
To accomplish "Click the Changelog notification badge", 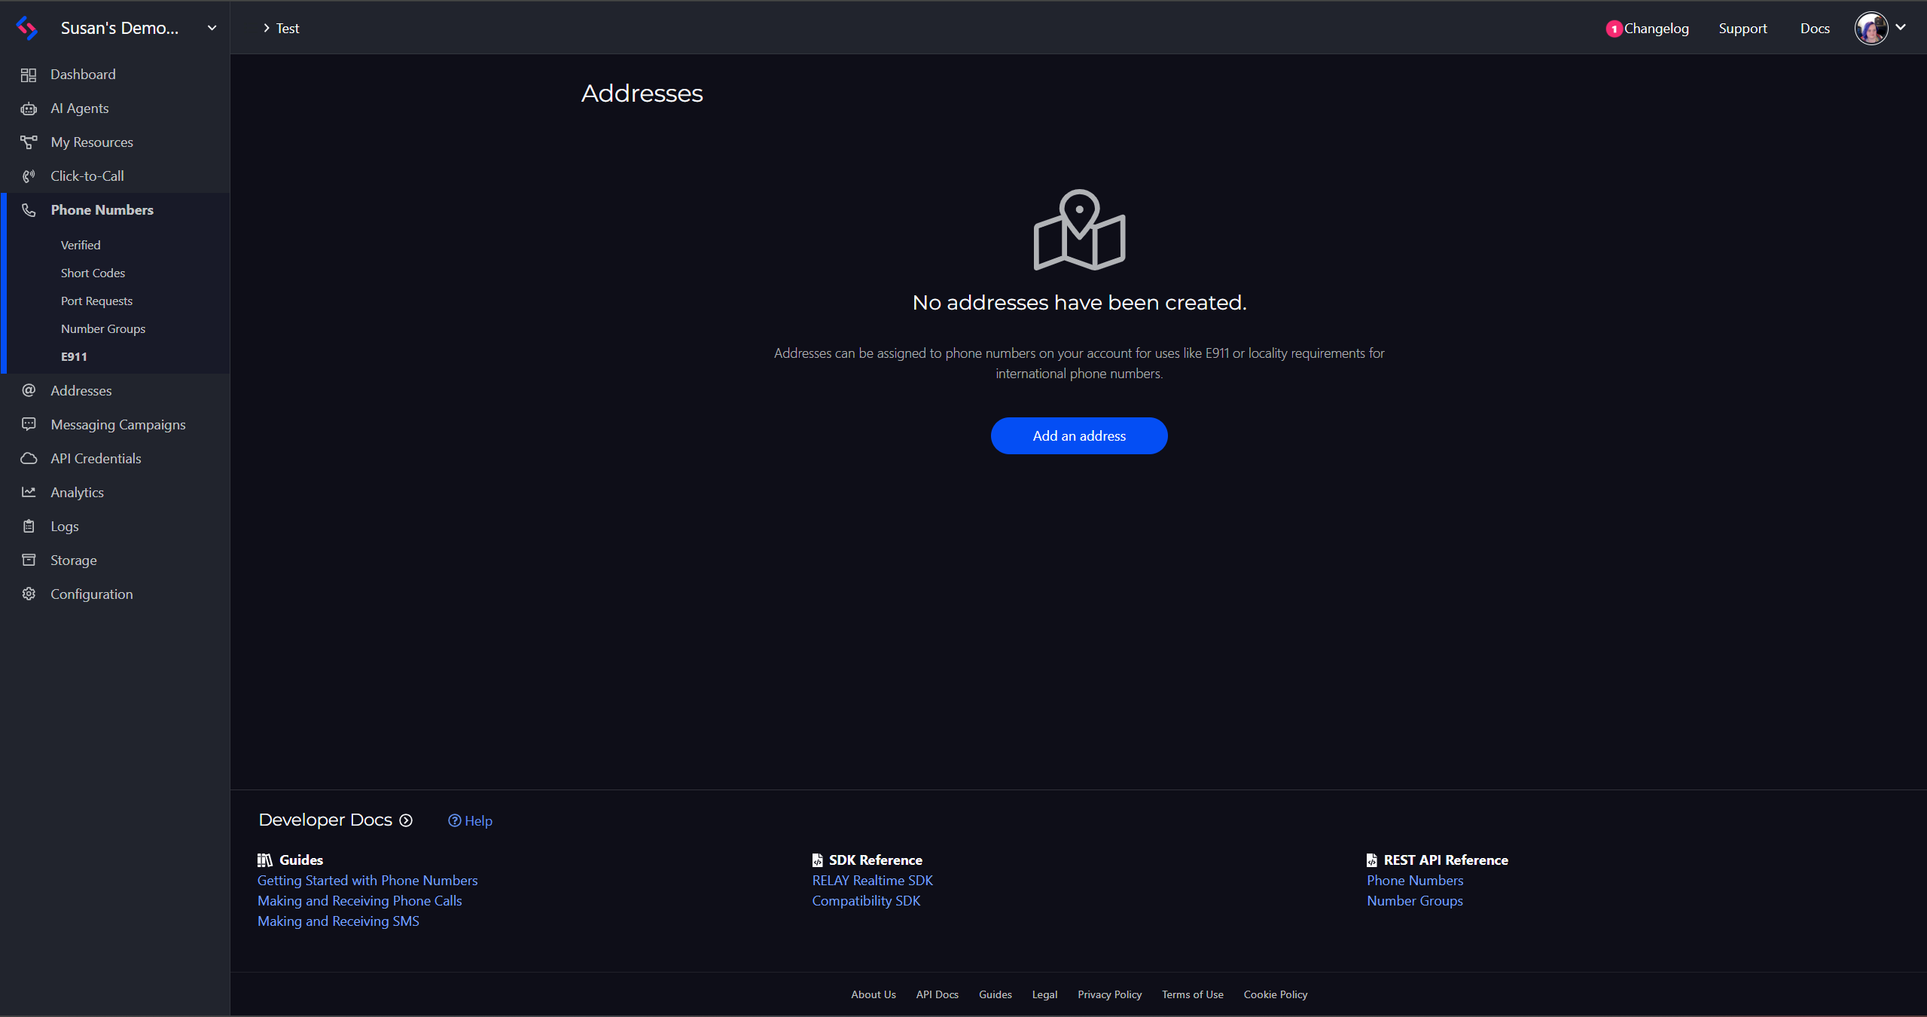I will point(1614,29).
